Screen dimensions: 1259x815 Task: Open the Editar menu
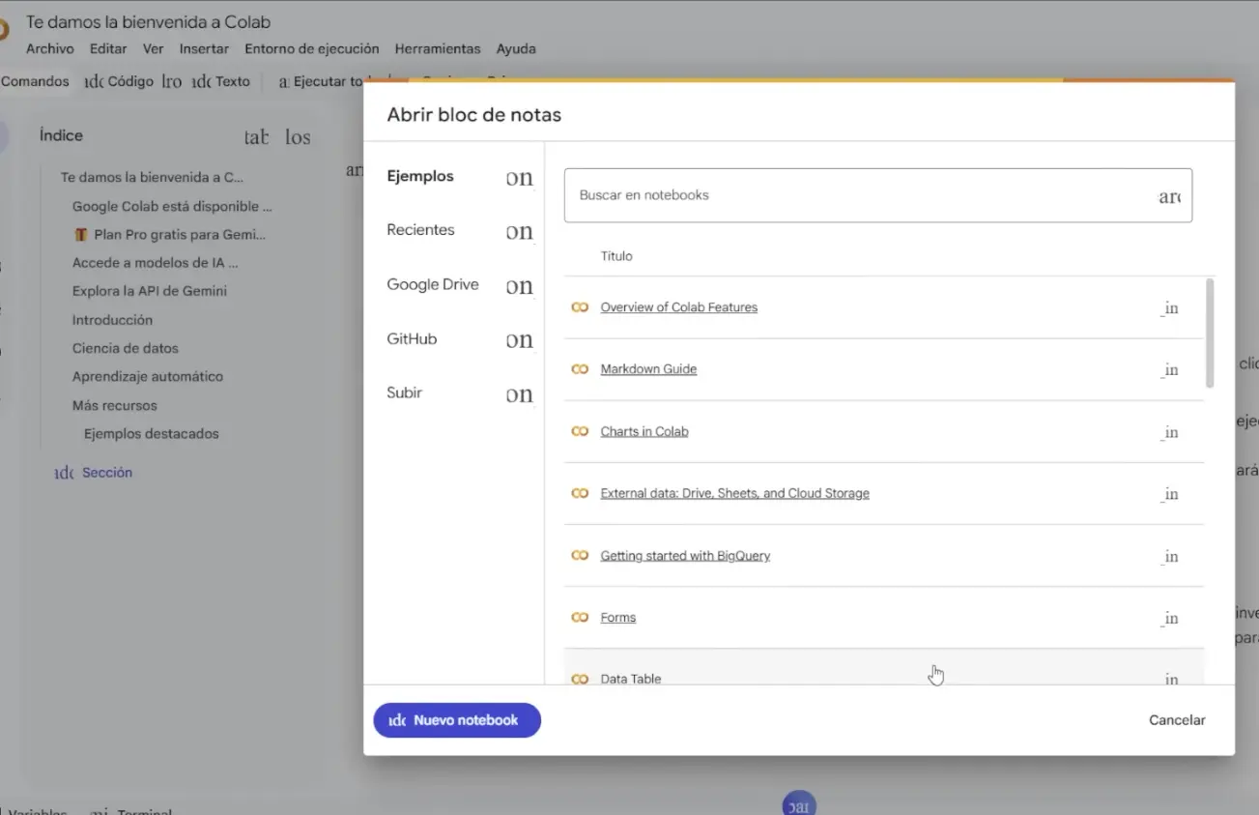pyautogui.click(x=108, y=48)
